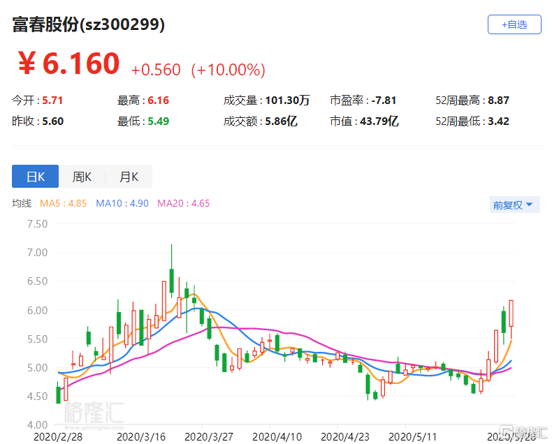Screen dimensions: 552x444
Task: Click the 市盈率 value -7.81
Action: (384, 101)
